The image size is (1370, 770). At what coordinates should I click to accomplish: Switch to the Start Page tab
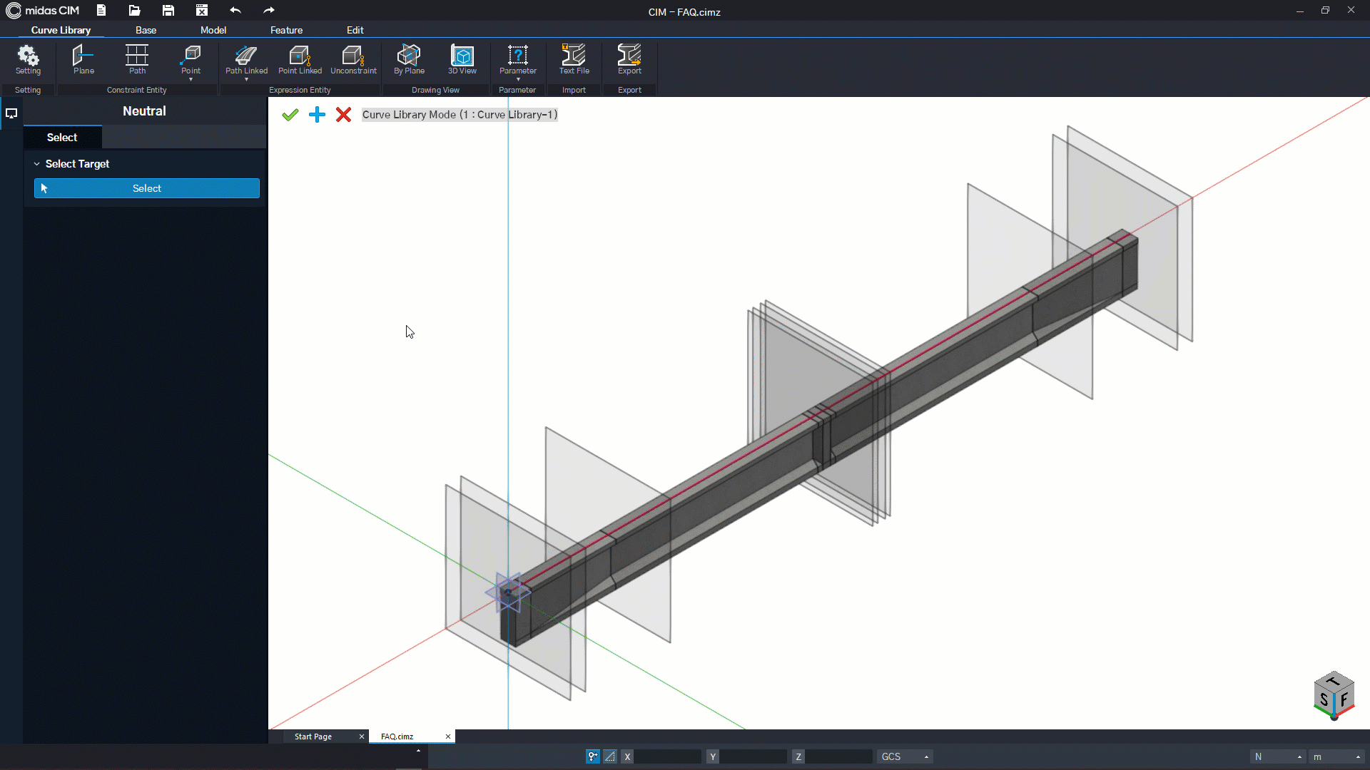(313, 736)
